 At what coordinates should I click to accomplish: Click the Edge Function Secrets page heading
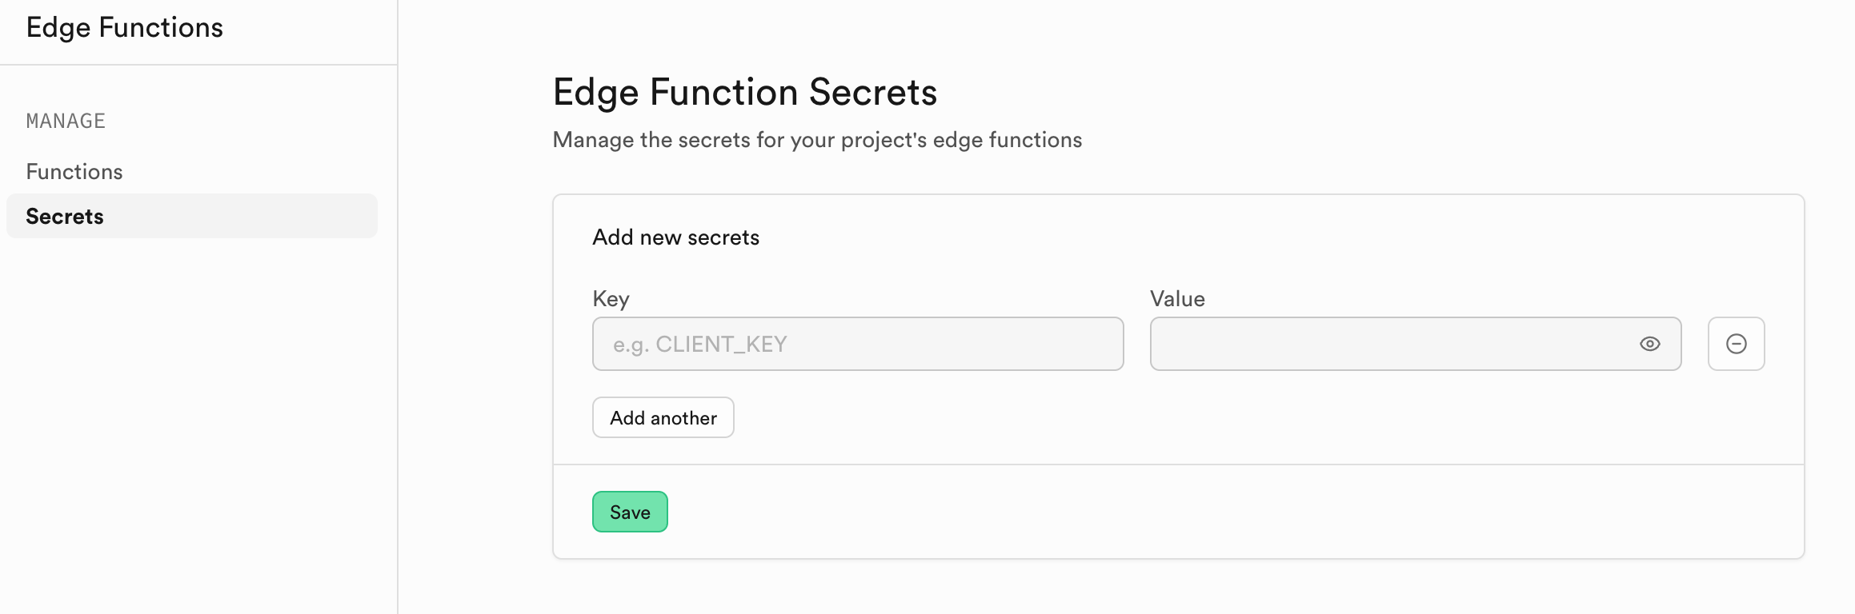tap(744, 92)
